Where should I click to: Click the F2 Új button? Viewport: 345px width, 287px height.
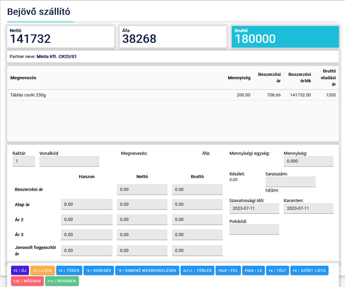point(20,270)
